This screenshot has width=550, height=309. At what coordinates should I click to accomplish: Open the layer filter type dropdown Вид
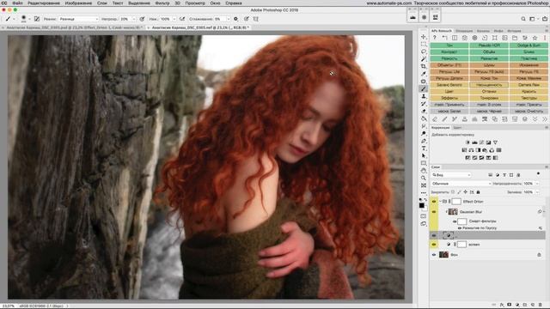[450, 175]
